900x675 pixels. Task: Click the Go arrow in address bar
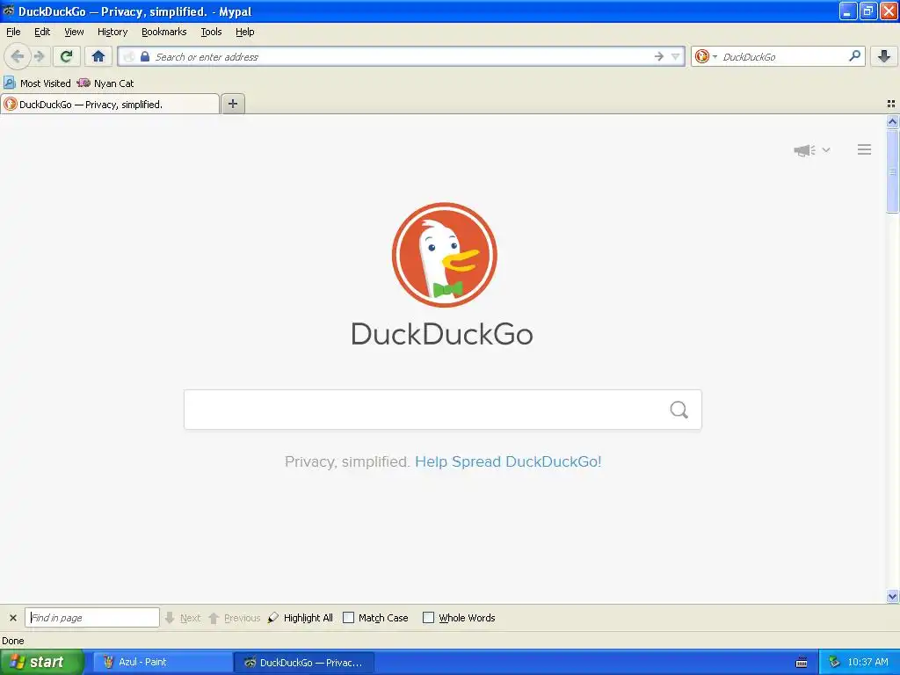tap(659, 56)
